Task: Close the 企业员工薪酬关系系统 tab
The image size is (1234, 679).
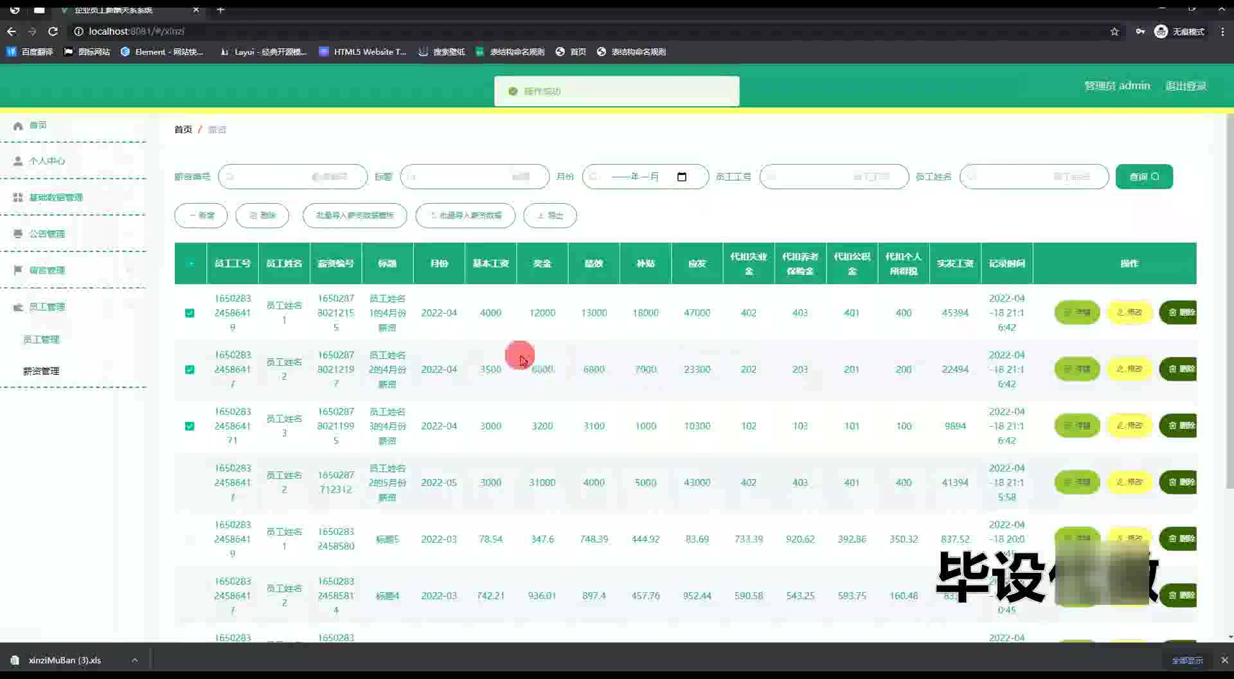Action: coord(196,10)
